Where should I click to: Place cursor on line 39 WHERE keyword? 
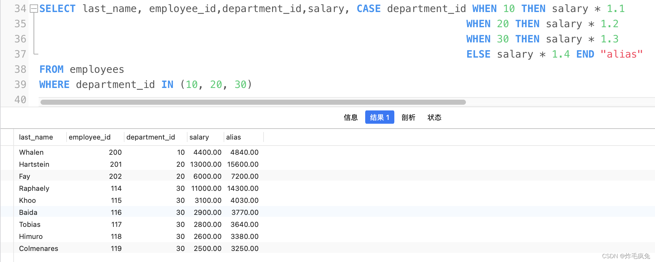point(54,84)
